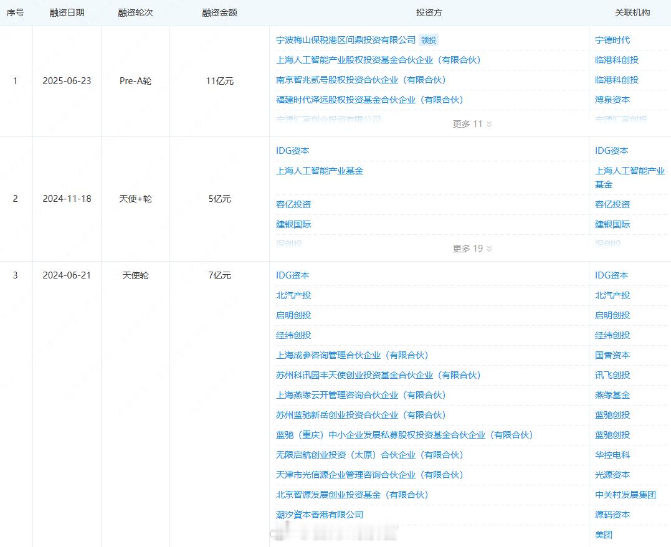Select the date 2025-06-23
671x547 pixels.
(67, 81)
